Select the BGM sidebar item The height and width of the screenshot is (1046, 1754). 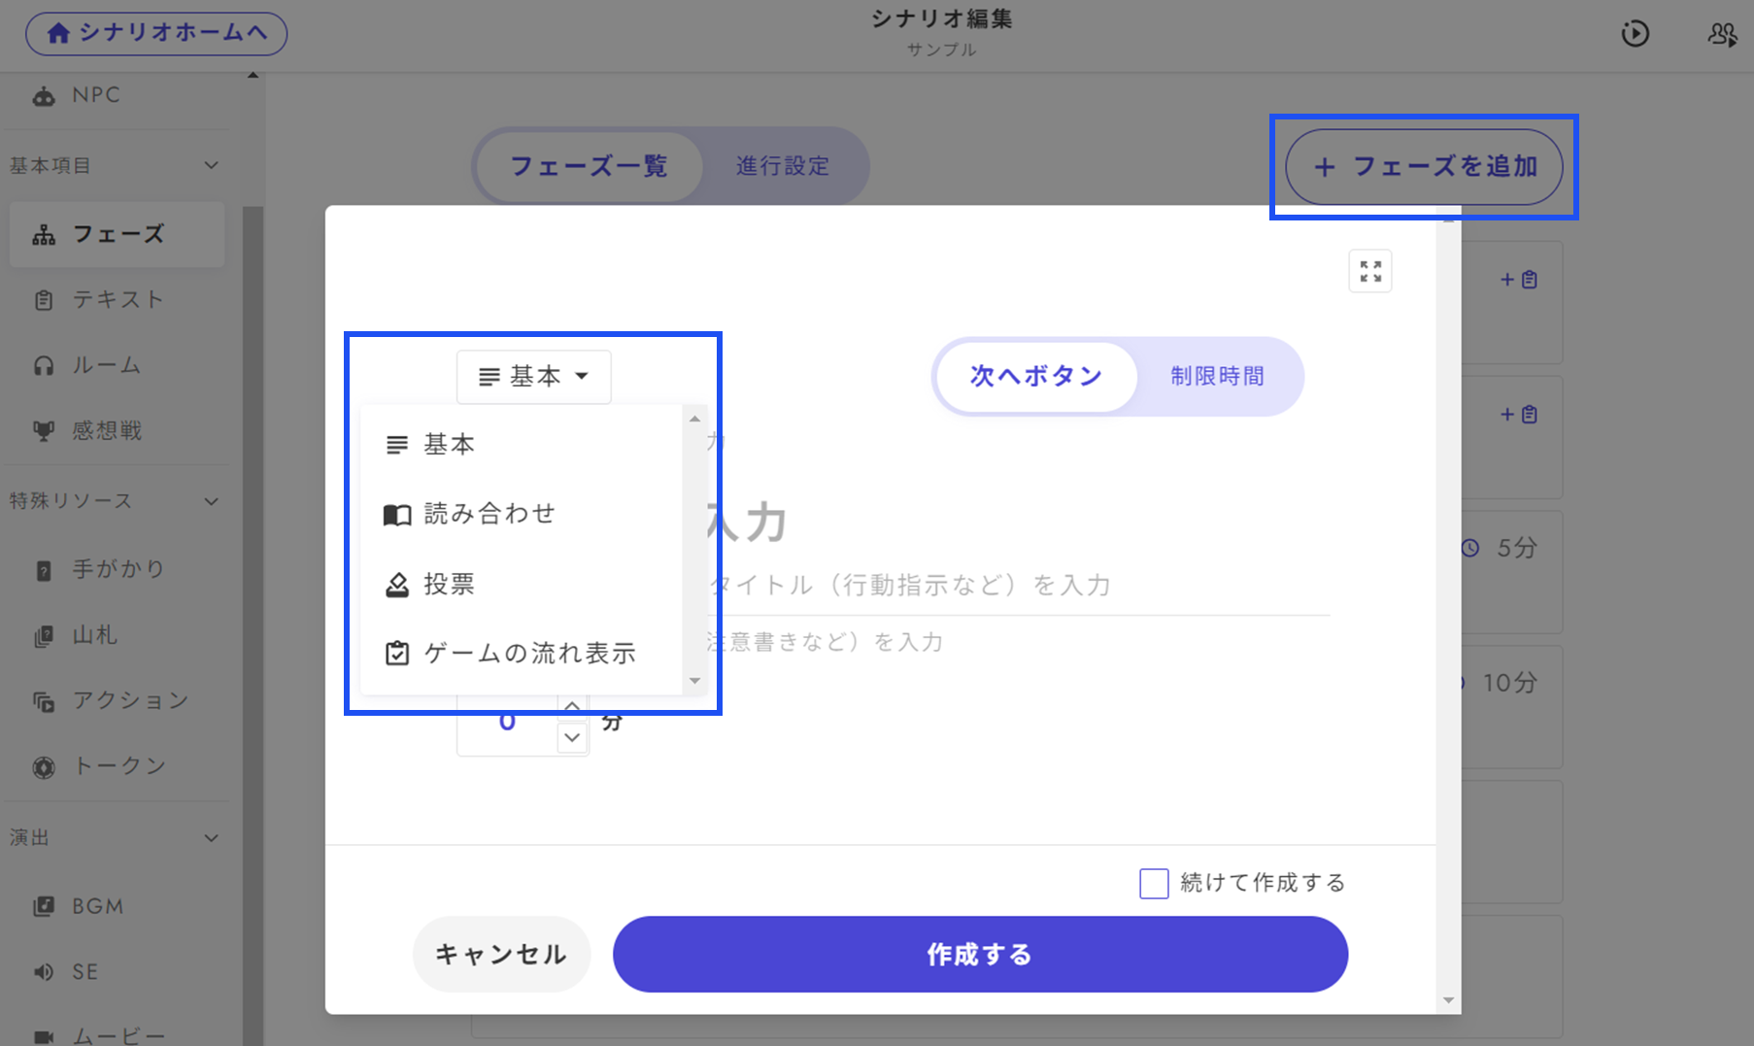point(97,906)
